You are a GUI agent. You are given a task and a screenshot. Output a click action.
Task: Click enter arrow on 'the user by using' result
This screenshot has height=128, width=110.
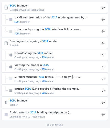[103, 31]
